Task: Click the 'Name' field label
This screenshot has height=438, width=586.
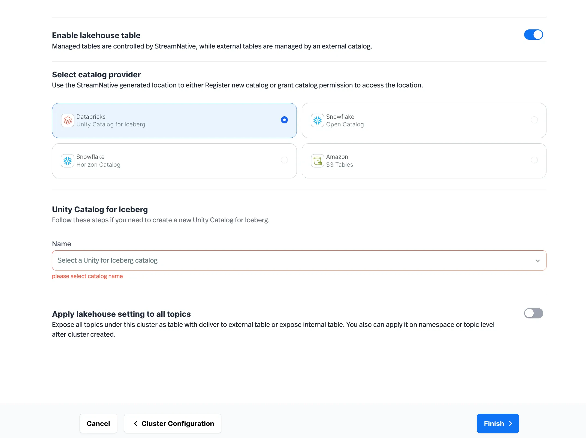Action: pyautogui.click(x=61, y=244)
